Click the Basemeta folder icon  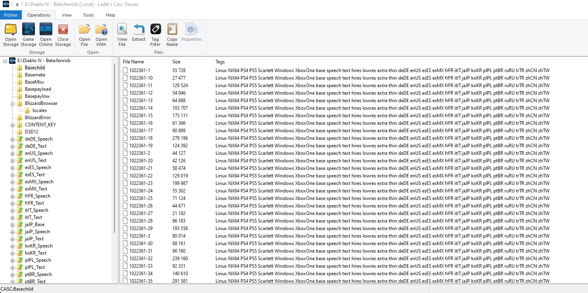[19, 75]
